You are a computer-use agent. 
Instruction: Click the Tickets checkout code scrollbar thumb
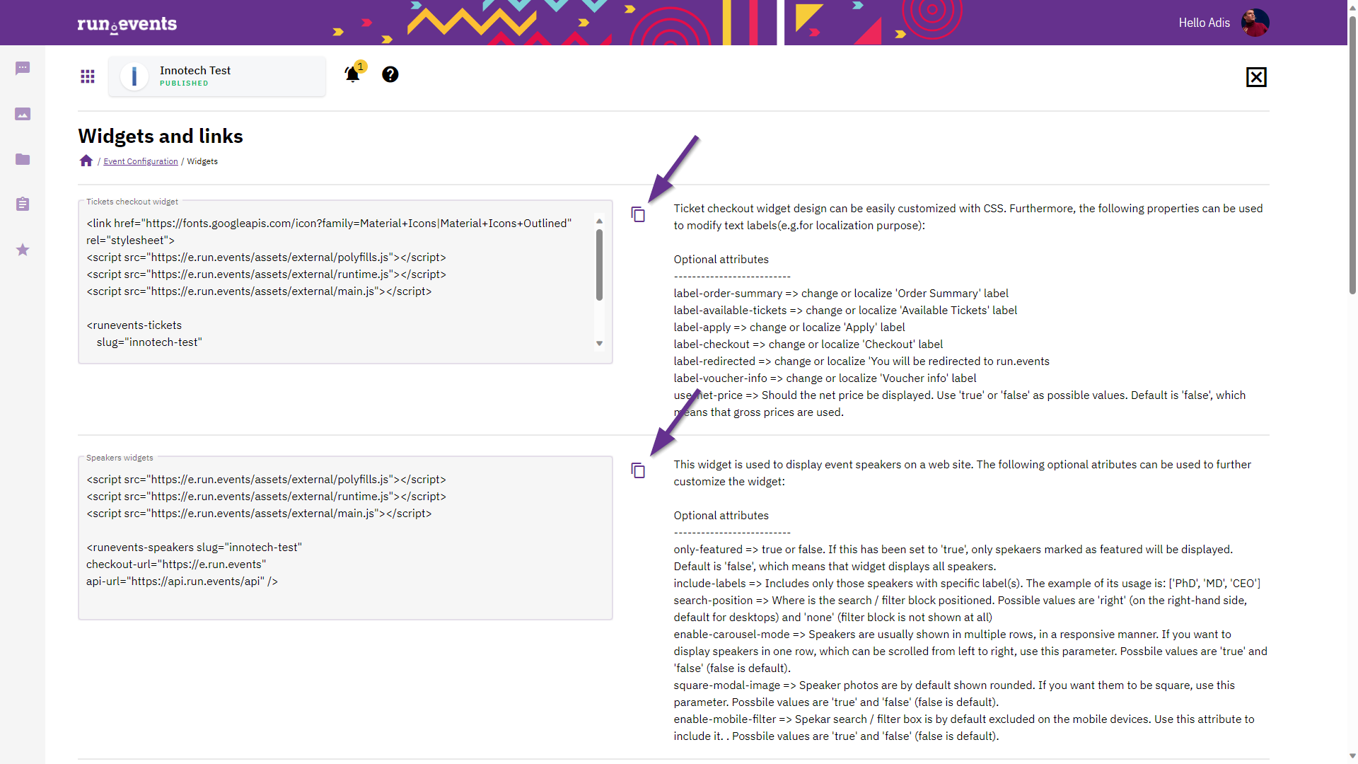click(599, 265)
